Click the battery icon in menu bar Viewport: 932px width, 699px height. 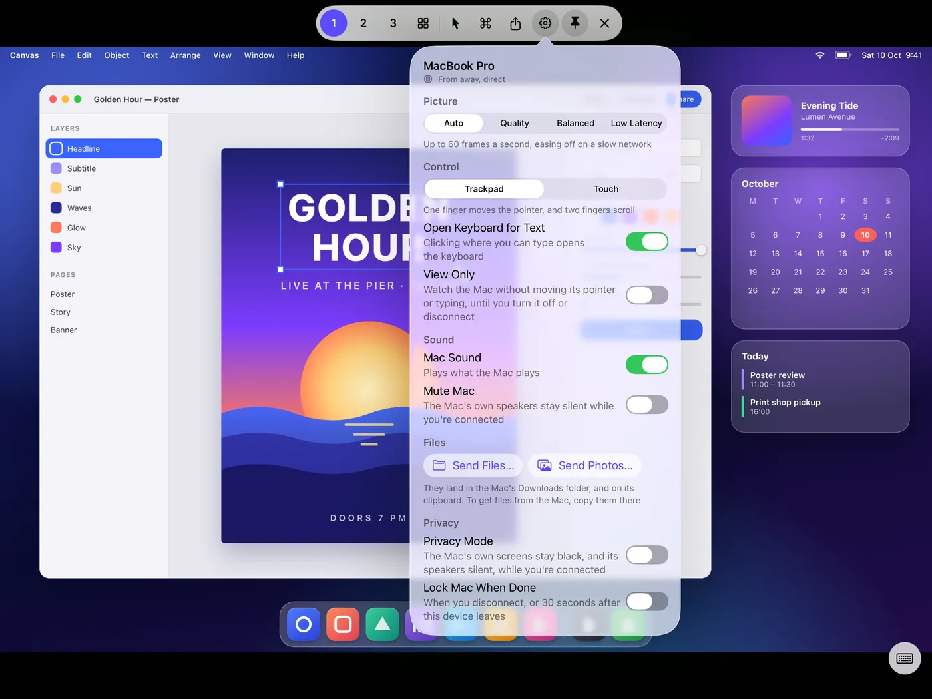(843, 55)
